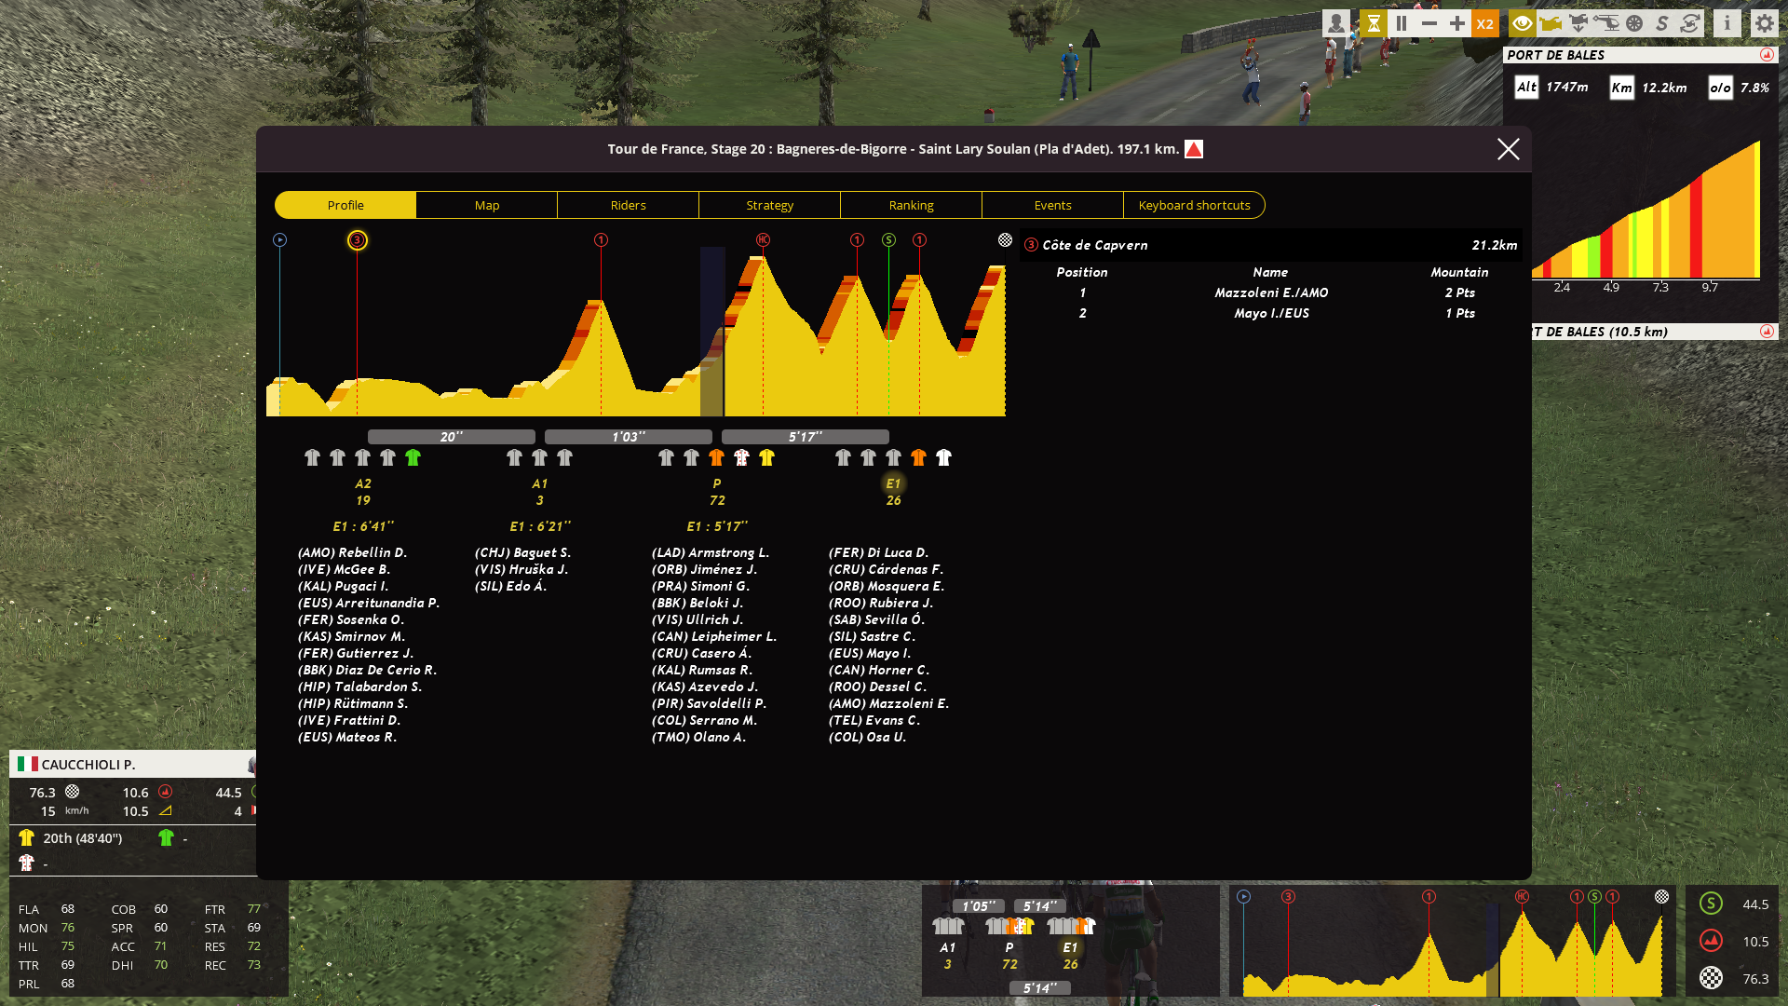Viewport: 1788px width, 1006px height.
Task: Select rider Rebellin D. in A2 list
Action: [x=352, y=552]
